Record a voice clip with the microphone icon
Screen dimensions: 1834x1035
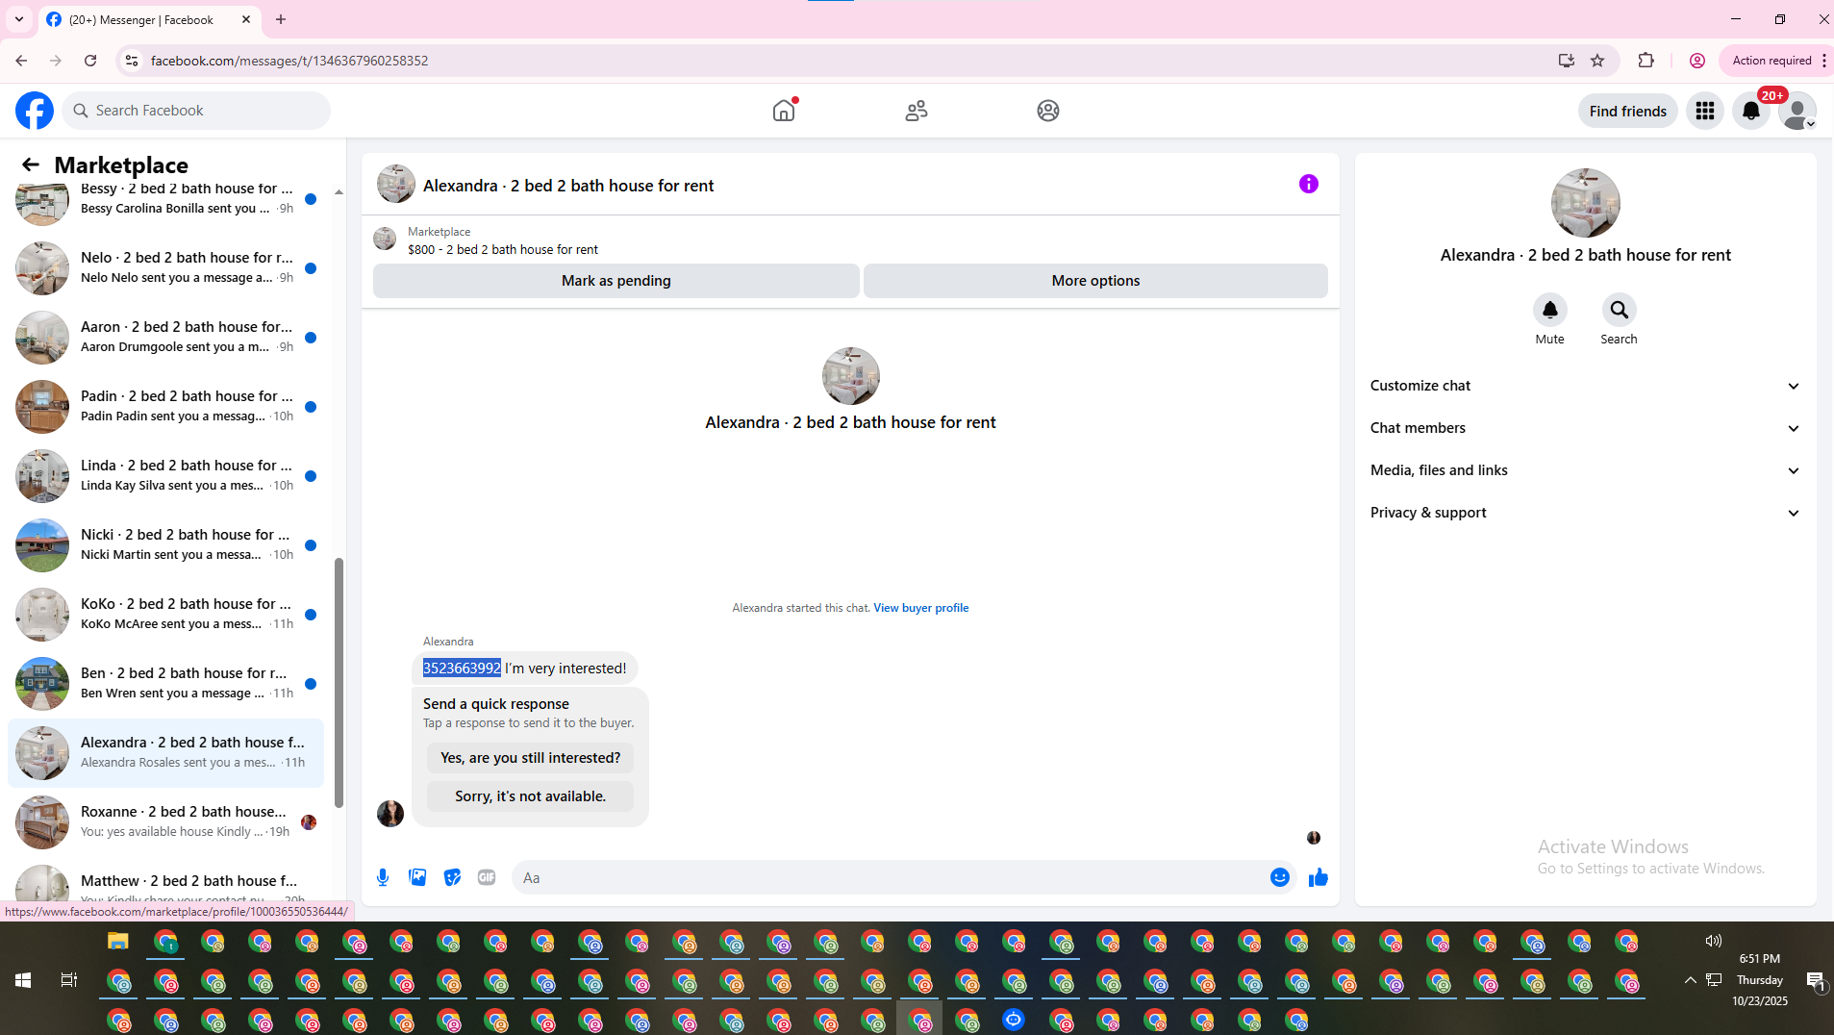click(x=383, y=877)
